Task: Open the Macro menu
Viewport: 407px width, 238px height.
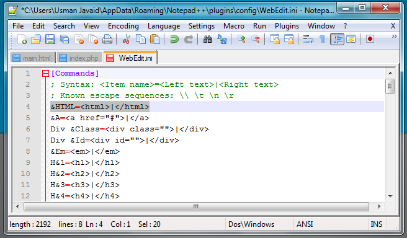Action: (234, 26)
